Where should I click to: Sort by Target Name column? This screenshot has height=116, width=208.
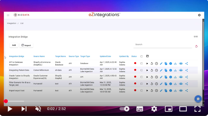click(60, 56)
